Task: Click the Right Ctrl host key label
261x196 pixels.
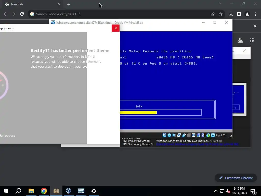Action: [221, 135]
